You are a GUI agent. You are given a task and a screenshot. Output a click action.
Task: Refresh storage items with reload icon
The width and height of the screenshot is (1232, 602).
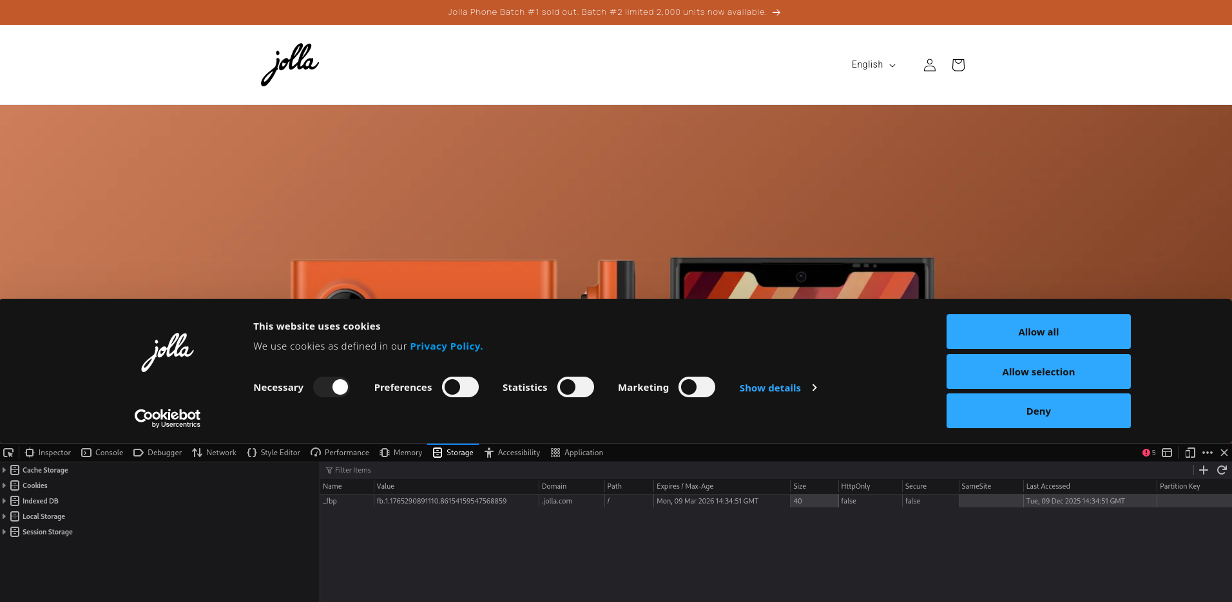[1222, 470]
